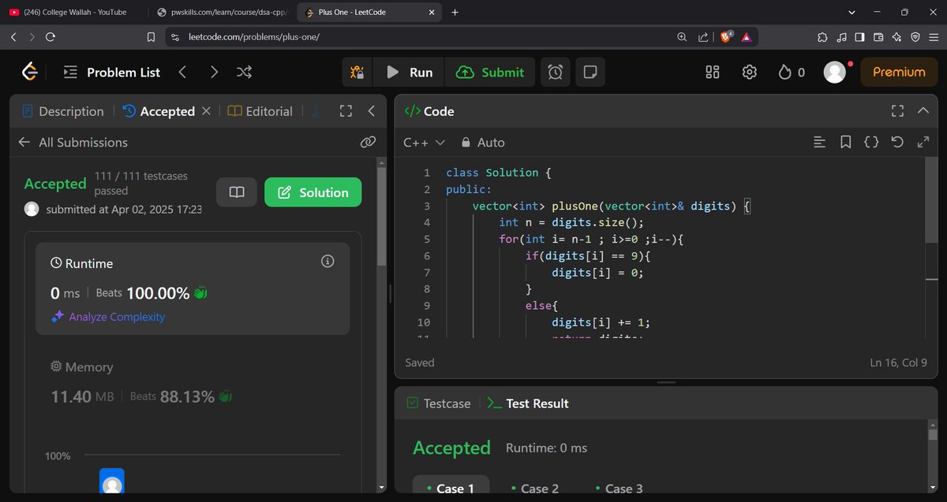Click the Code panel tab
This screenshot has width=947, height=502.
(429, 112)
